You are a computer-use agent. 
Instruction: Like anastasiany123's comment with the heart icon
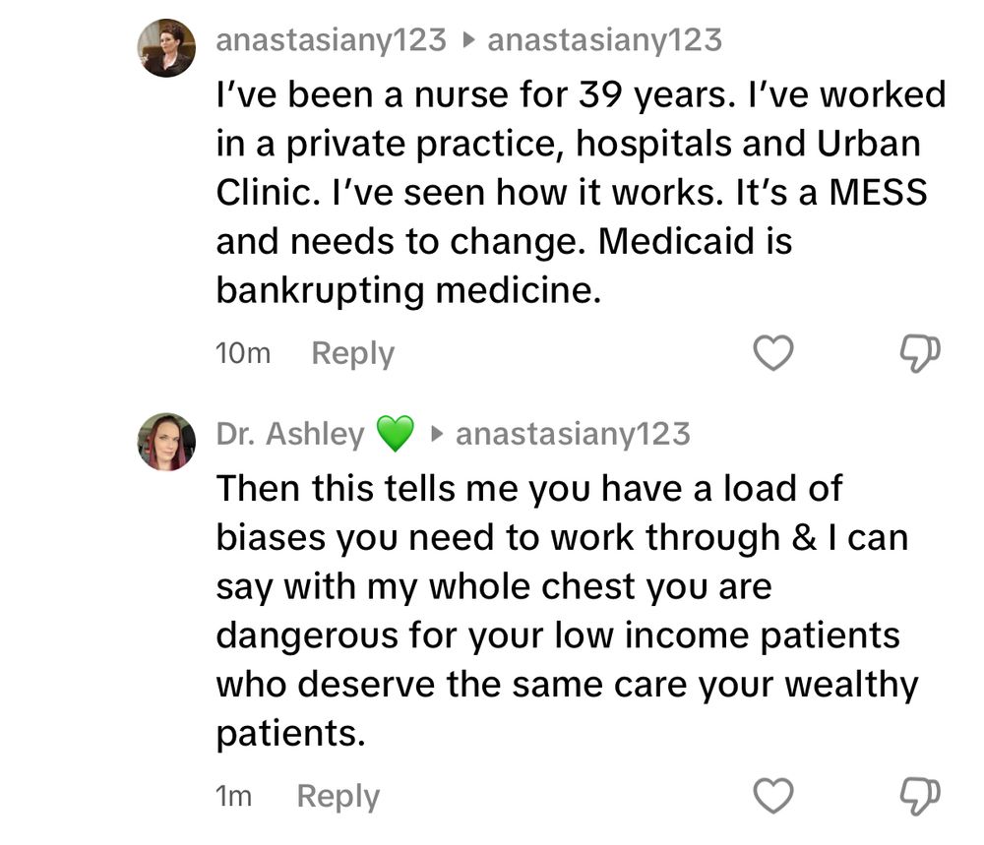coord(773,352)
